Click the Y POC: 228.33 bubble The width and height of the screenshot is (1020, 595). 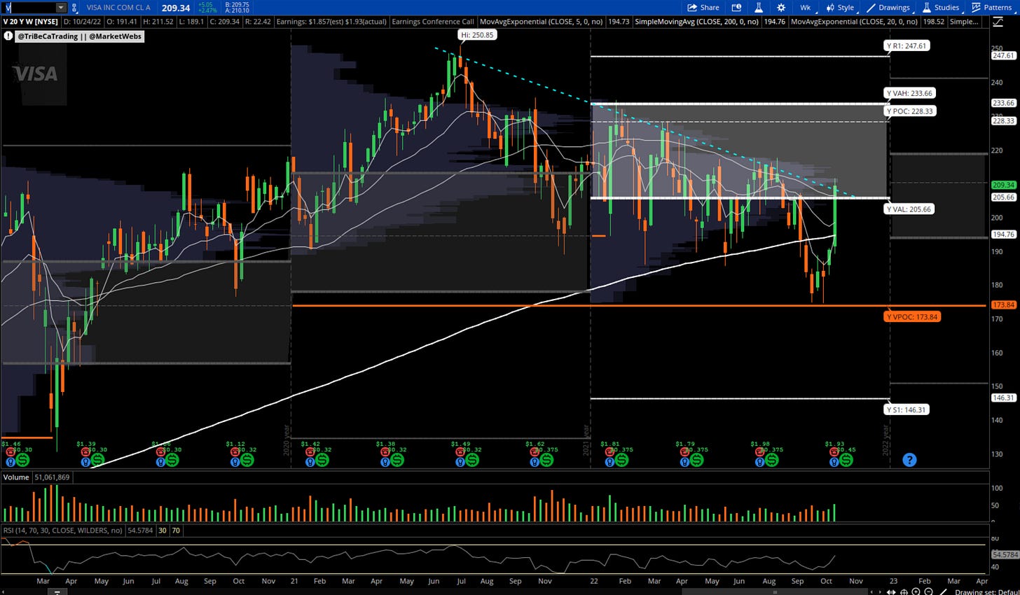point(909,111)
